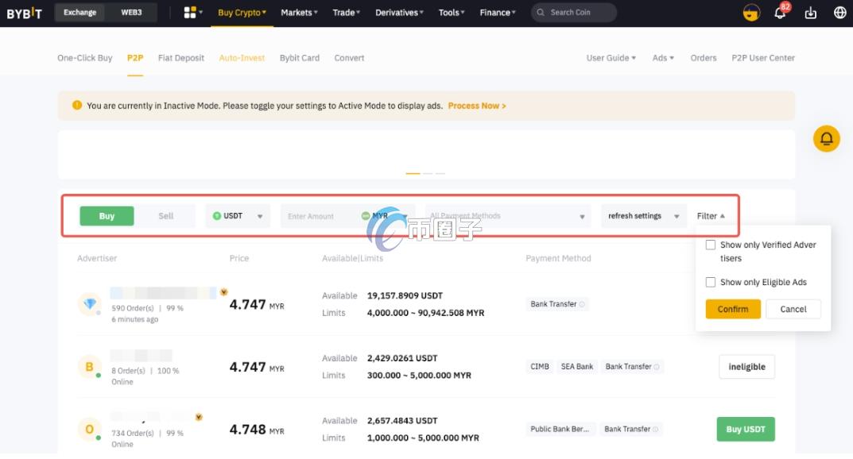Open the refresh settings dropdown
The height and width of the screenshot is (459, 853).
coord(644,216)
